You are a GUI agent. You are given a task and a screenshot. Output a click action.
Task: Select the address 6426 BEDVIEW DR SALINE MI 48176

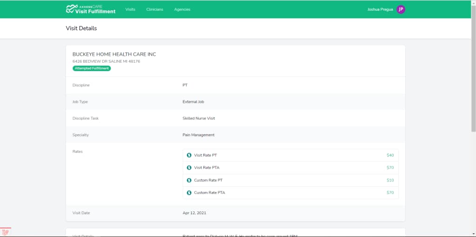pos(106,61)
